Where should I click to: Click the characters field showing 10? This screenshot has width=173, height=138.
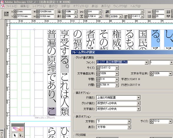(x=160, y=12)
